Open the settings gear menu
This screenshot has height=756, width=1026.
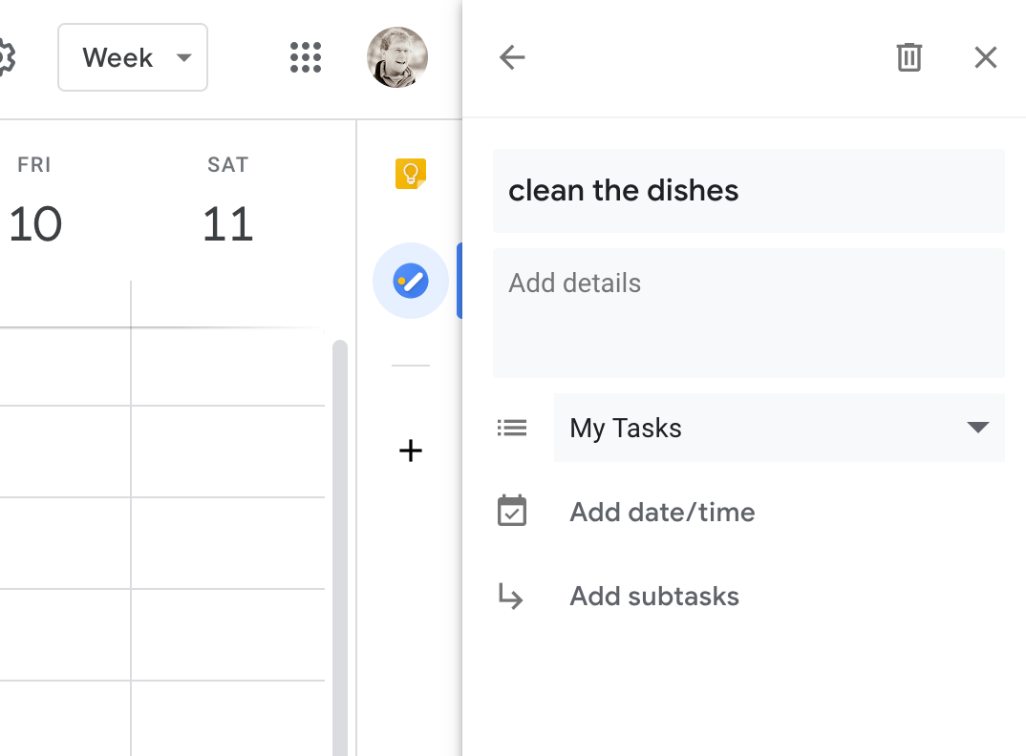tap(5, 57)
